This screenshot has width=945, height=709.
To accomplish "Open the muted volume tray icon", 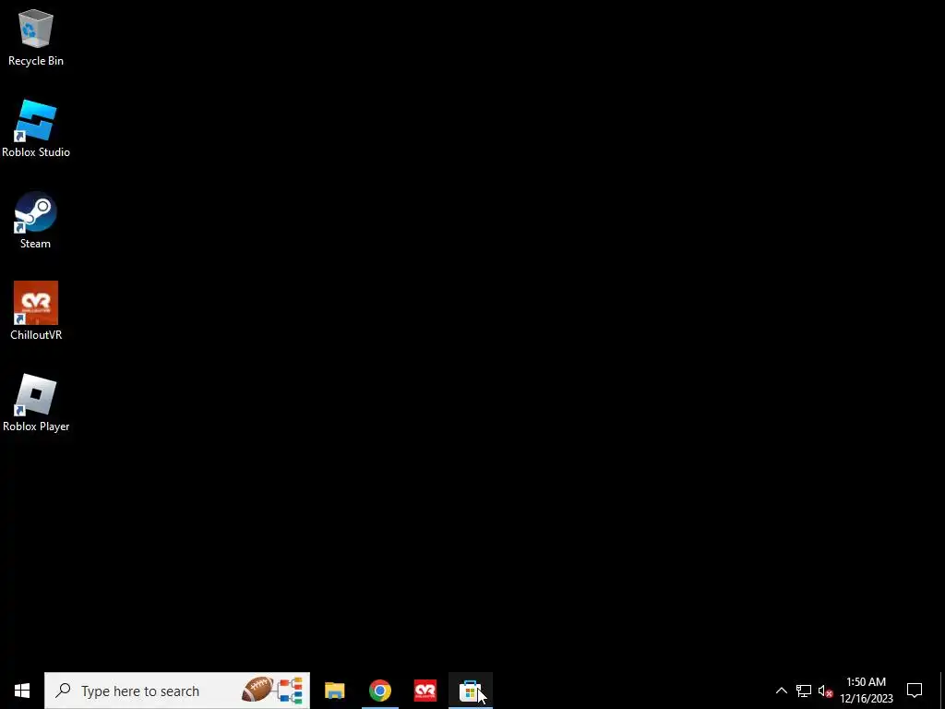I will coord(825,691).
